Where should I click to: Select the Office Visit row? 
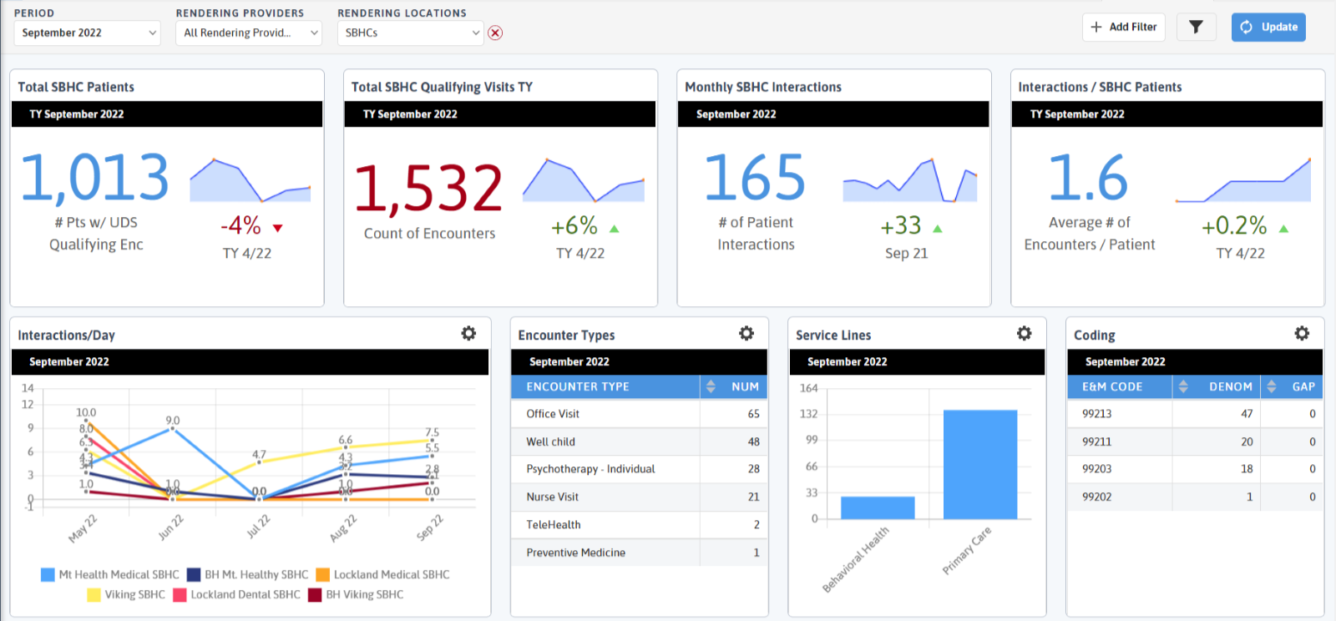(640, 414)
